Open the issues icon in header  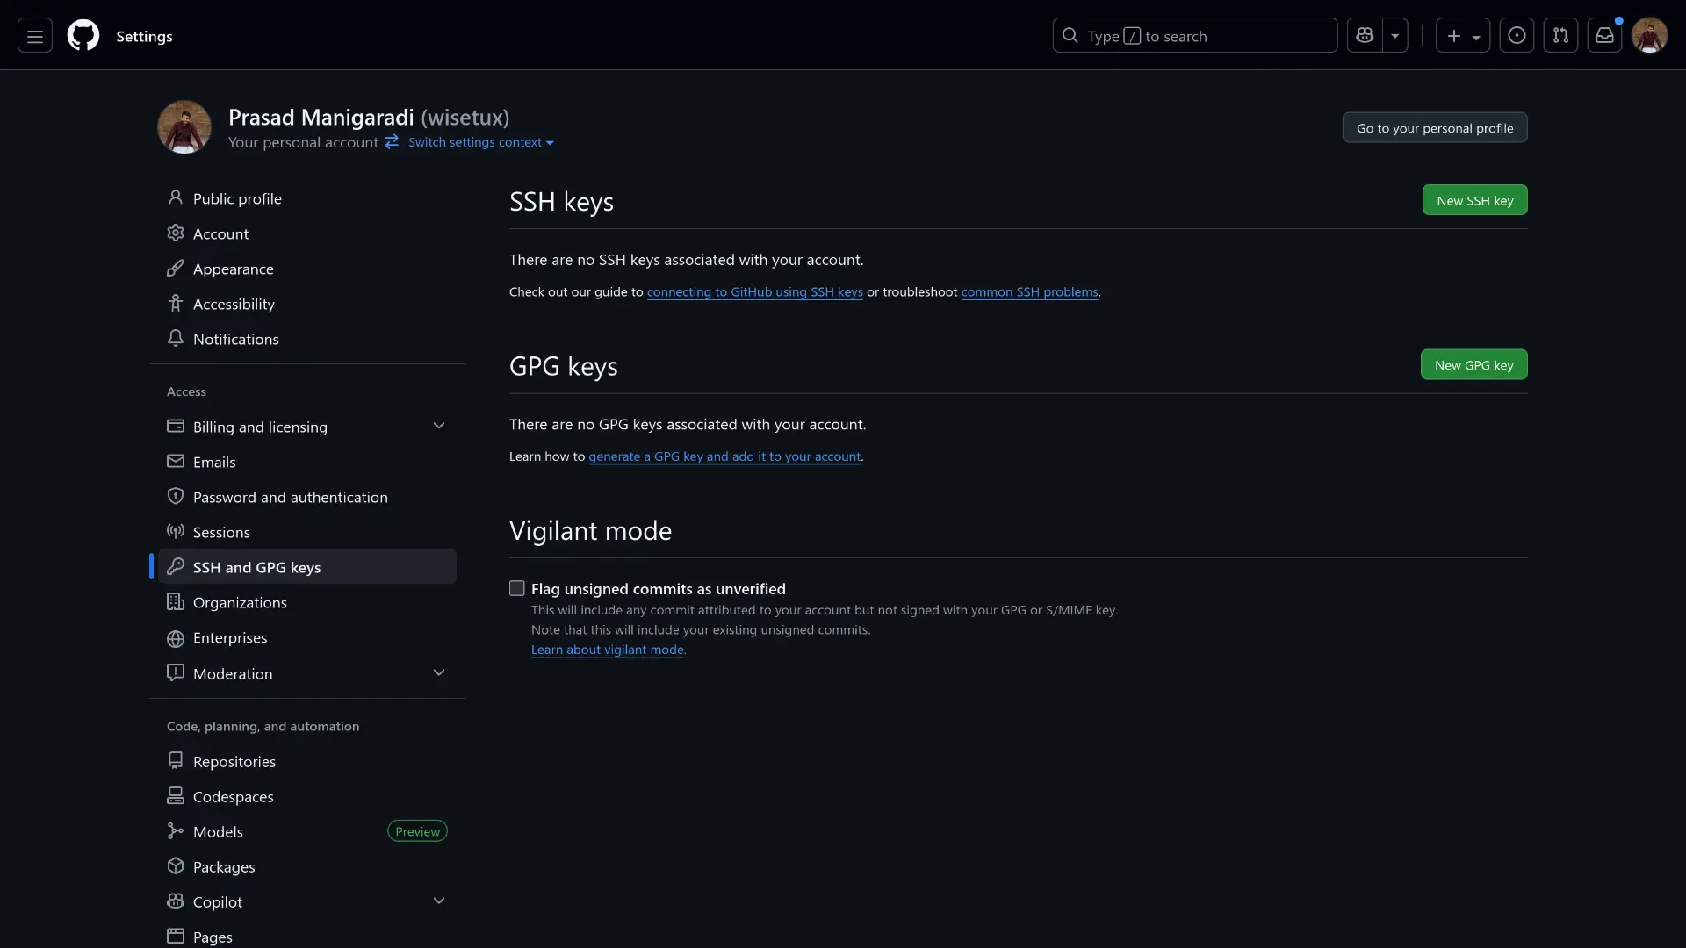tap(1517, 36)
